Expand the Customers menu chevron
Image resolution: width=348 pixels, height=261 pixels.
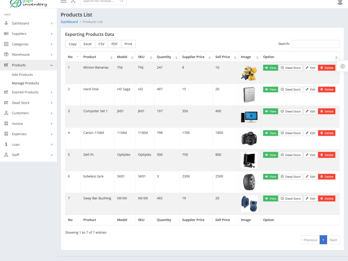tap(52, 113)
